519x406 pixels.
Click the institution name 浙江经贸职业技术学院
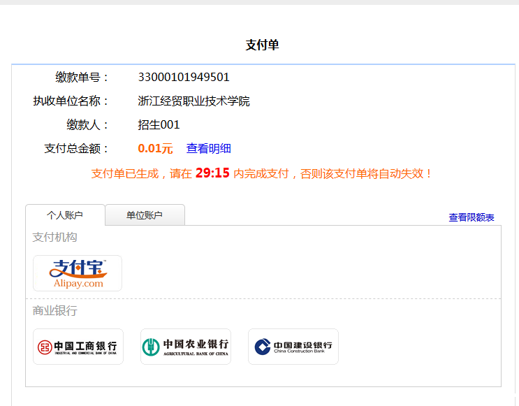193,101
